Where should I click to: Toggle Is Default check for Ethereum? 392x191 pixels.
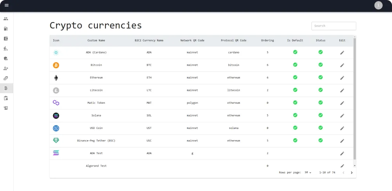[295, 77]
